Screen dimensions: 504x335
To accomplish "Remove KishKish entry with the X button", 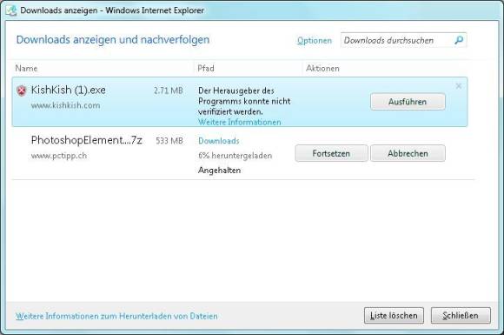I will coord(459,86).
